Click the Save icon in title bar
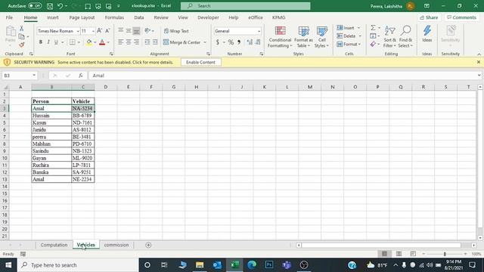 tap(50, 6)
